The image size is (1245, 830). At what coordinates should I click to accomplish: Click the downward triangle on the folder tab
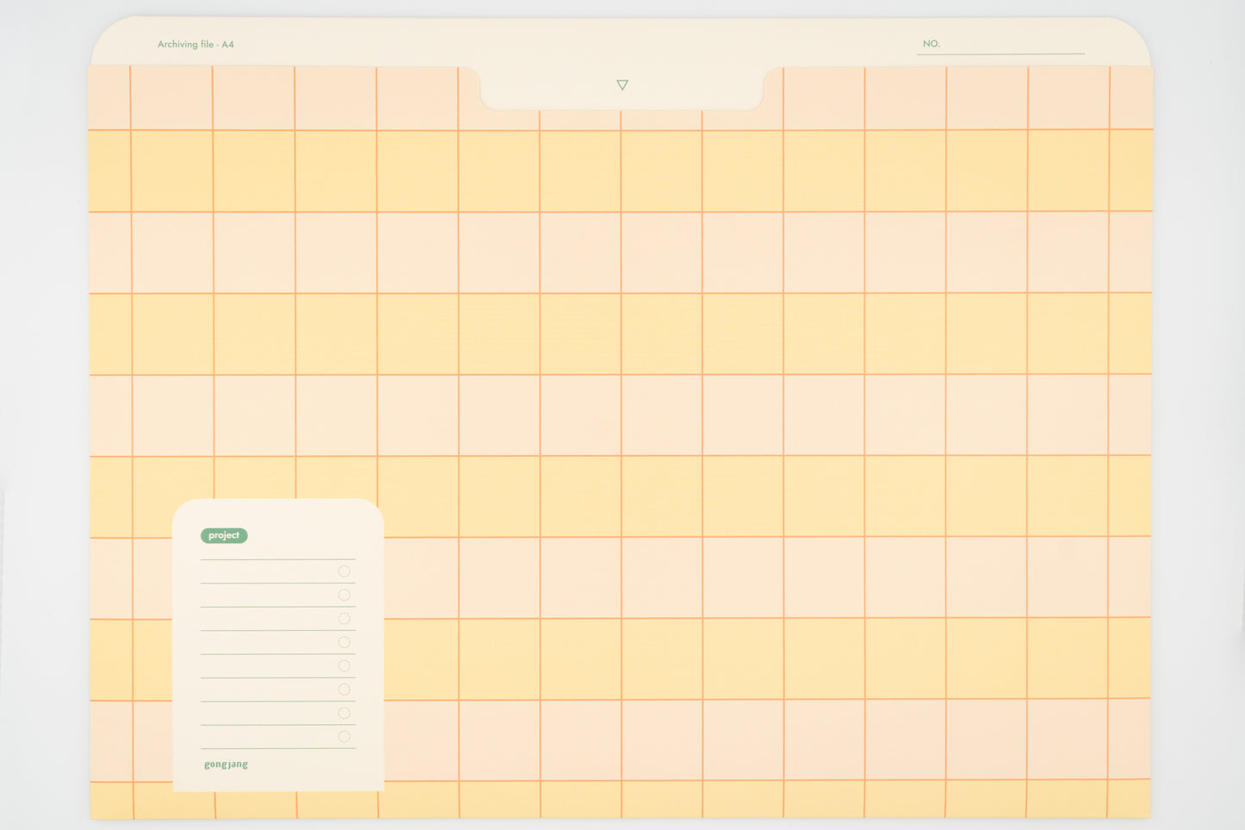click(x=622, y=85)
